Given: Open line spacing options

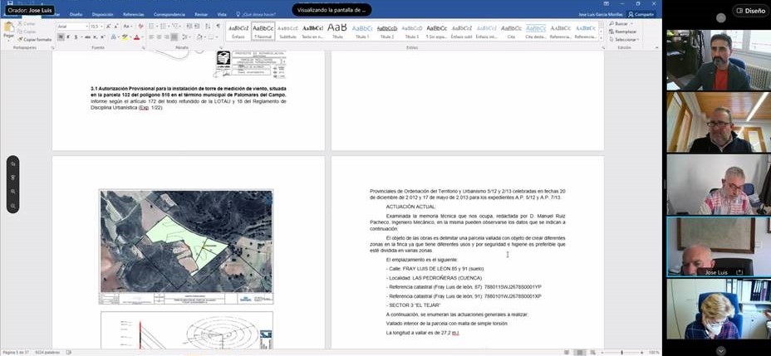Looking at the screenshot, I should click(x=187, y=37).
